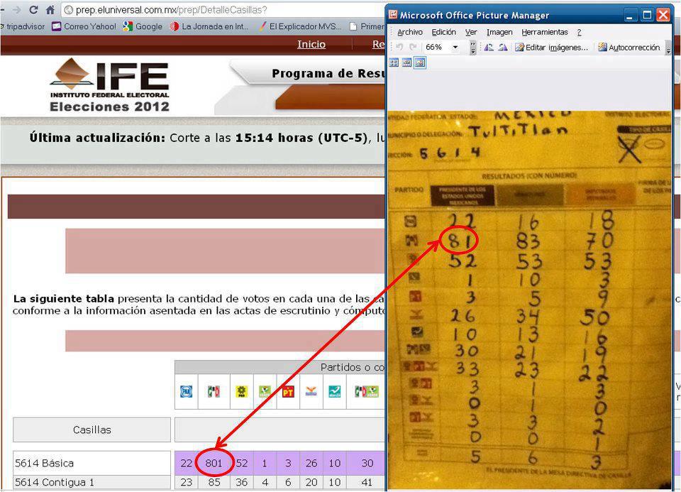Click the yellow PRD party logo

click(x=241, y=391)
